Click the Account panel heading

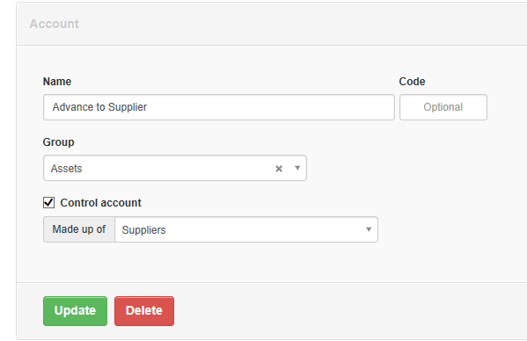pyautogui.click(x=55, y=24)
